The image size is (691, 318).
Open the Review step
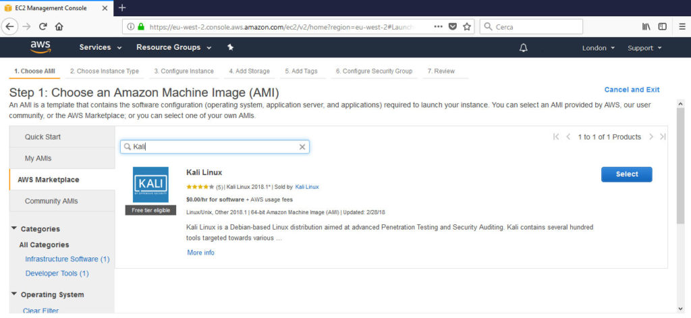coord(441,71)
